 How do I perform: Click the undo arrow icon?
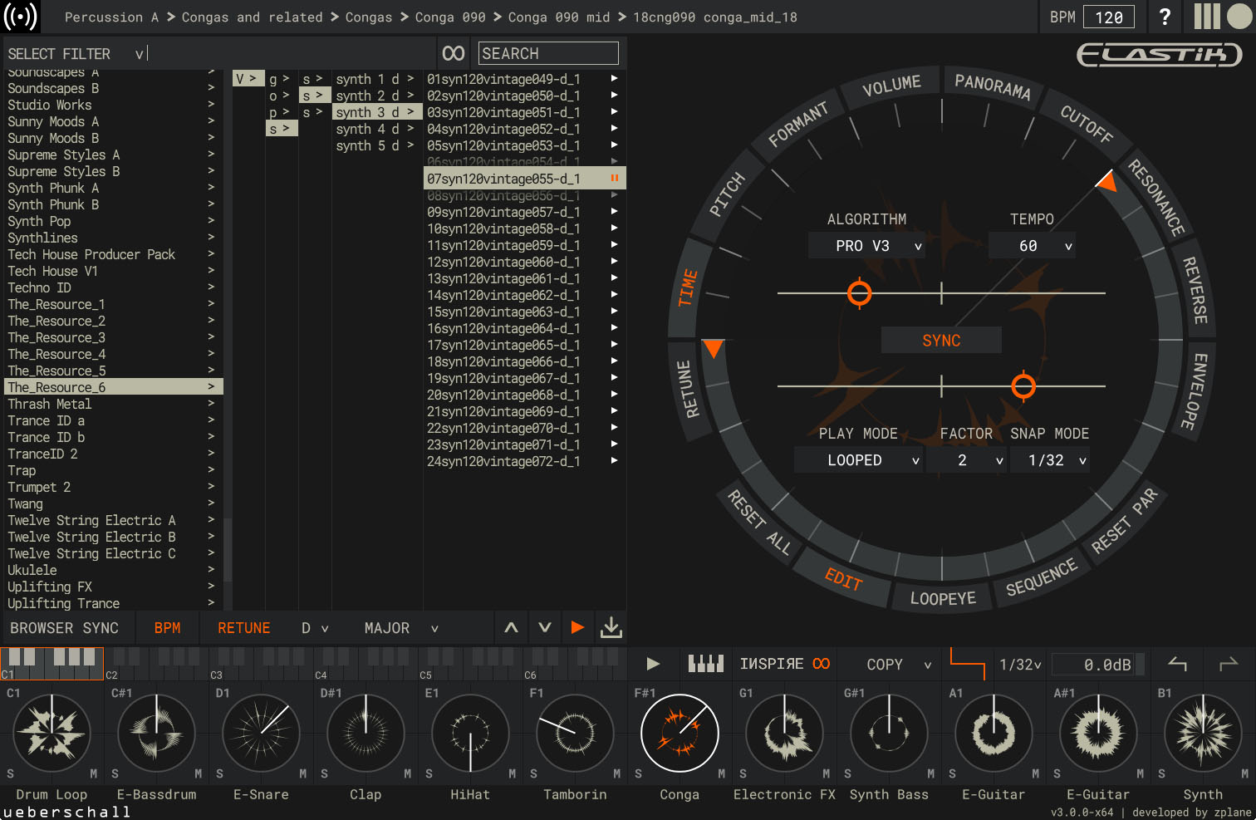(x=1178, y=664)
